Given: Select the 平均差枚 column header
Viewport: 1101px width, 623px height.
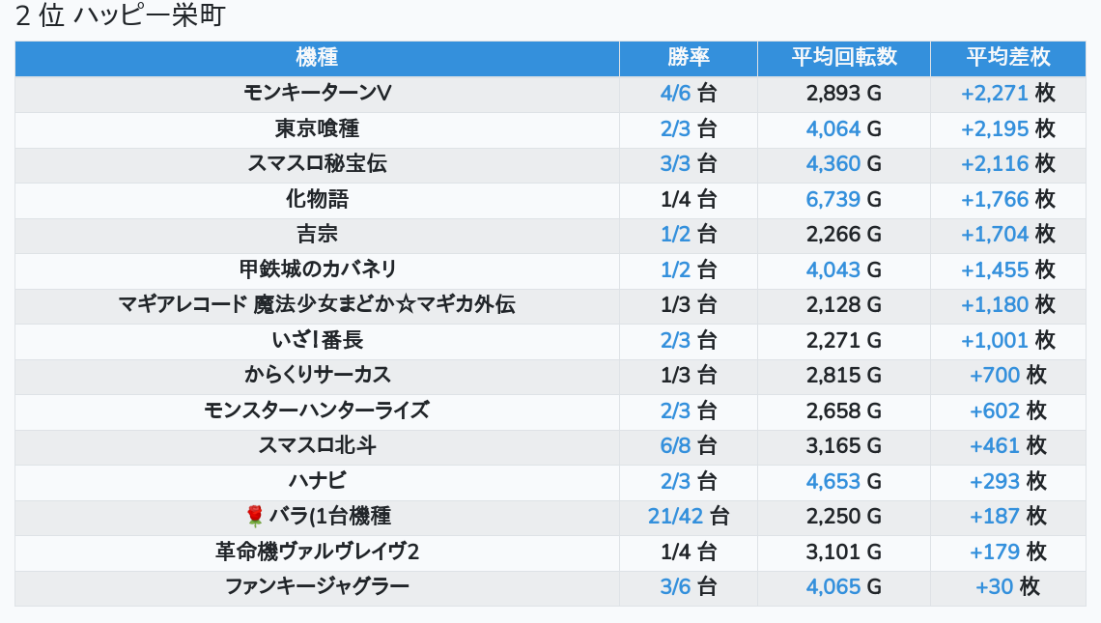Looking at the screenshot, I should [x=1007, y=58].
